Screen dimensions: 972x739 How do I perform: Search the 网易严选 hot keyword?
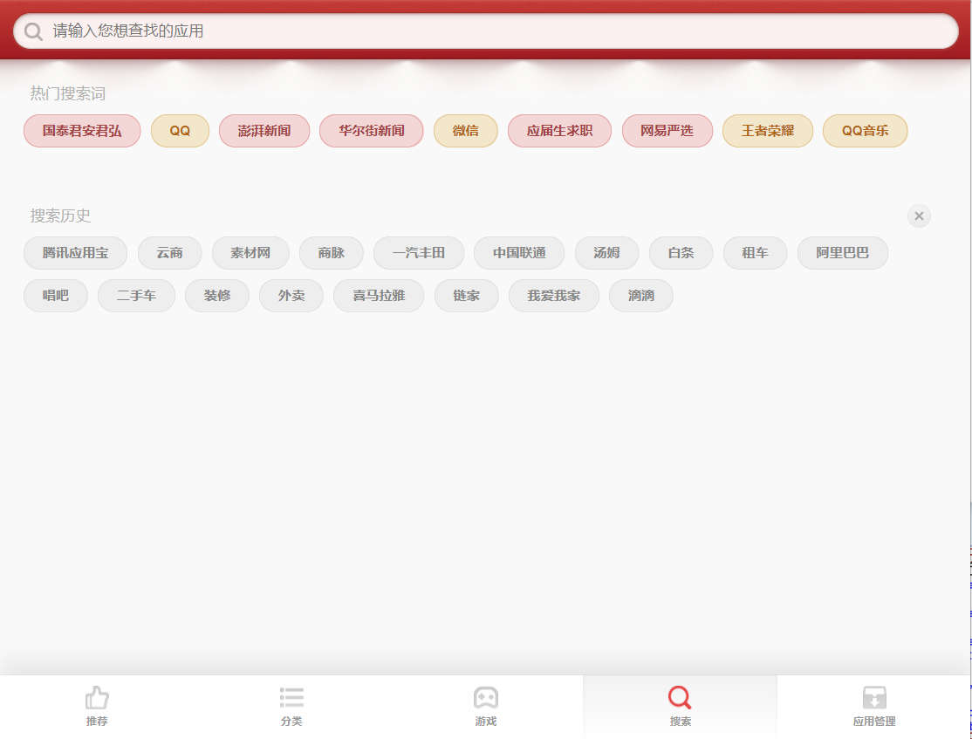click(667, 131)
